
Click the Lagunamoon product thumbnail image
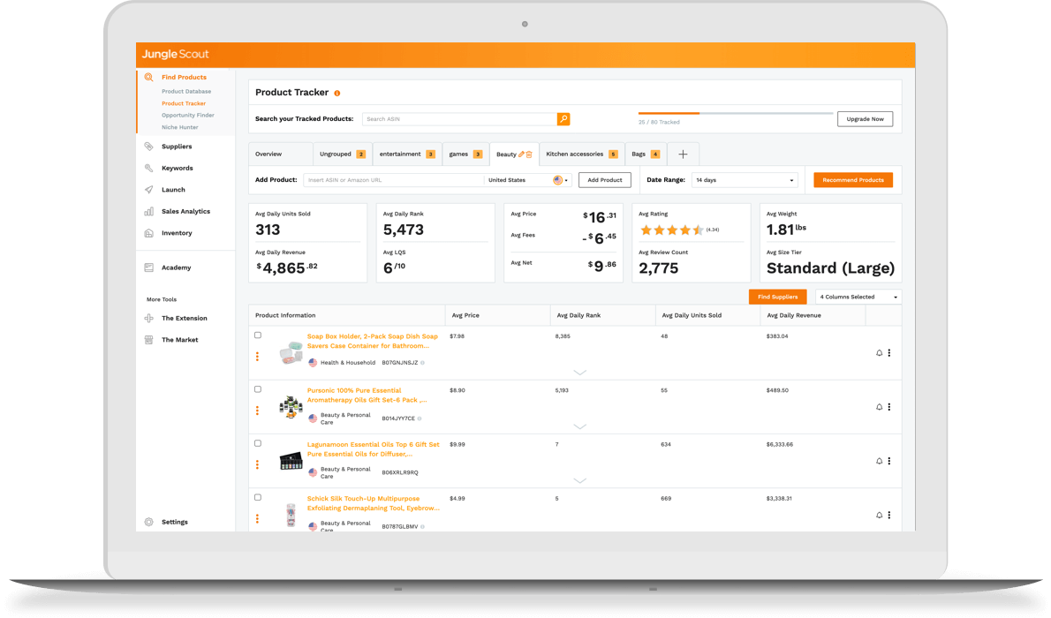[x=291, y=461]
